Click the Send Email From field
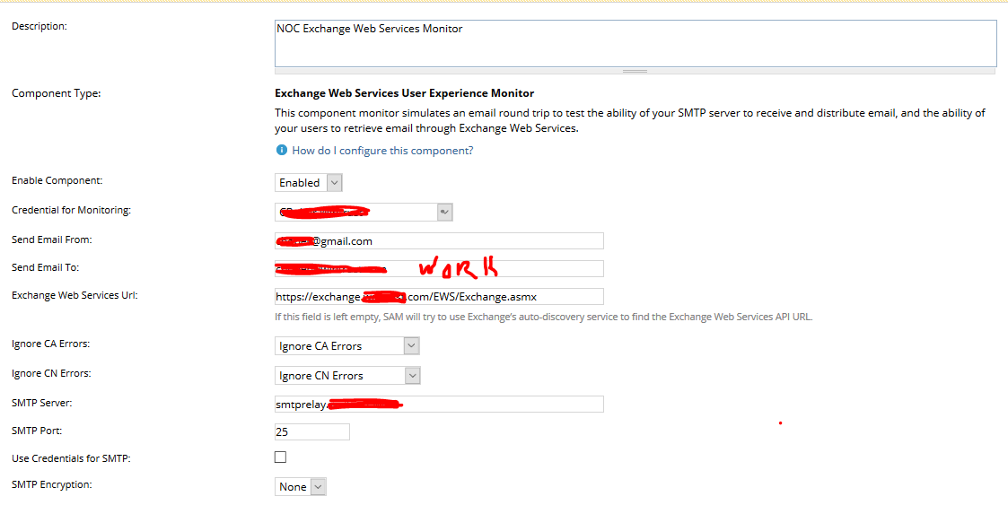The image size is (1008, 505). pyautogui.click(x=439, y=241)
